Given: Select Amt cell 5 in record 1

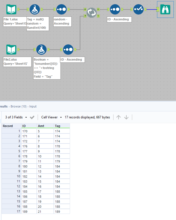Looking at the screenshot, I should point(45,131).
